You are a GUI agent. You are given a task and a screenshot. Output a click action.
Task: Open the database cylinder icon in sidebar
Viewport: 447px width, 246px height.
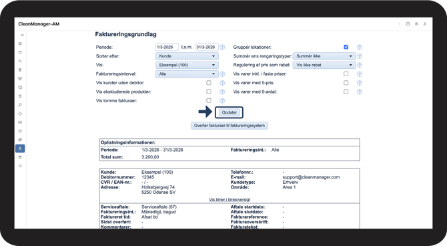pos(20,158)
